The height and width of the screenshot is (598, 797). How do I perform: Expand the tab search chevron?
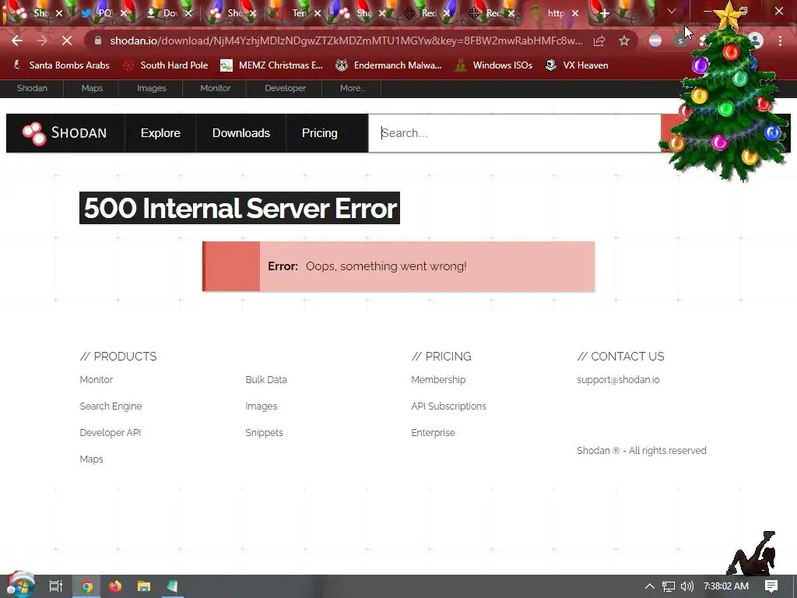(x=672, y=11)
